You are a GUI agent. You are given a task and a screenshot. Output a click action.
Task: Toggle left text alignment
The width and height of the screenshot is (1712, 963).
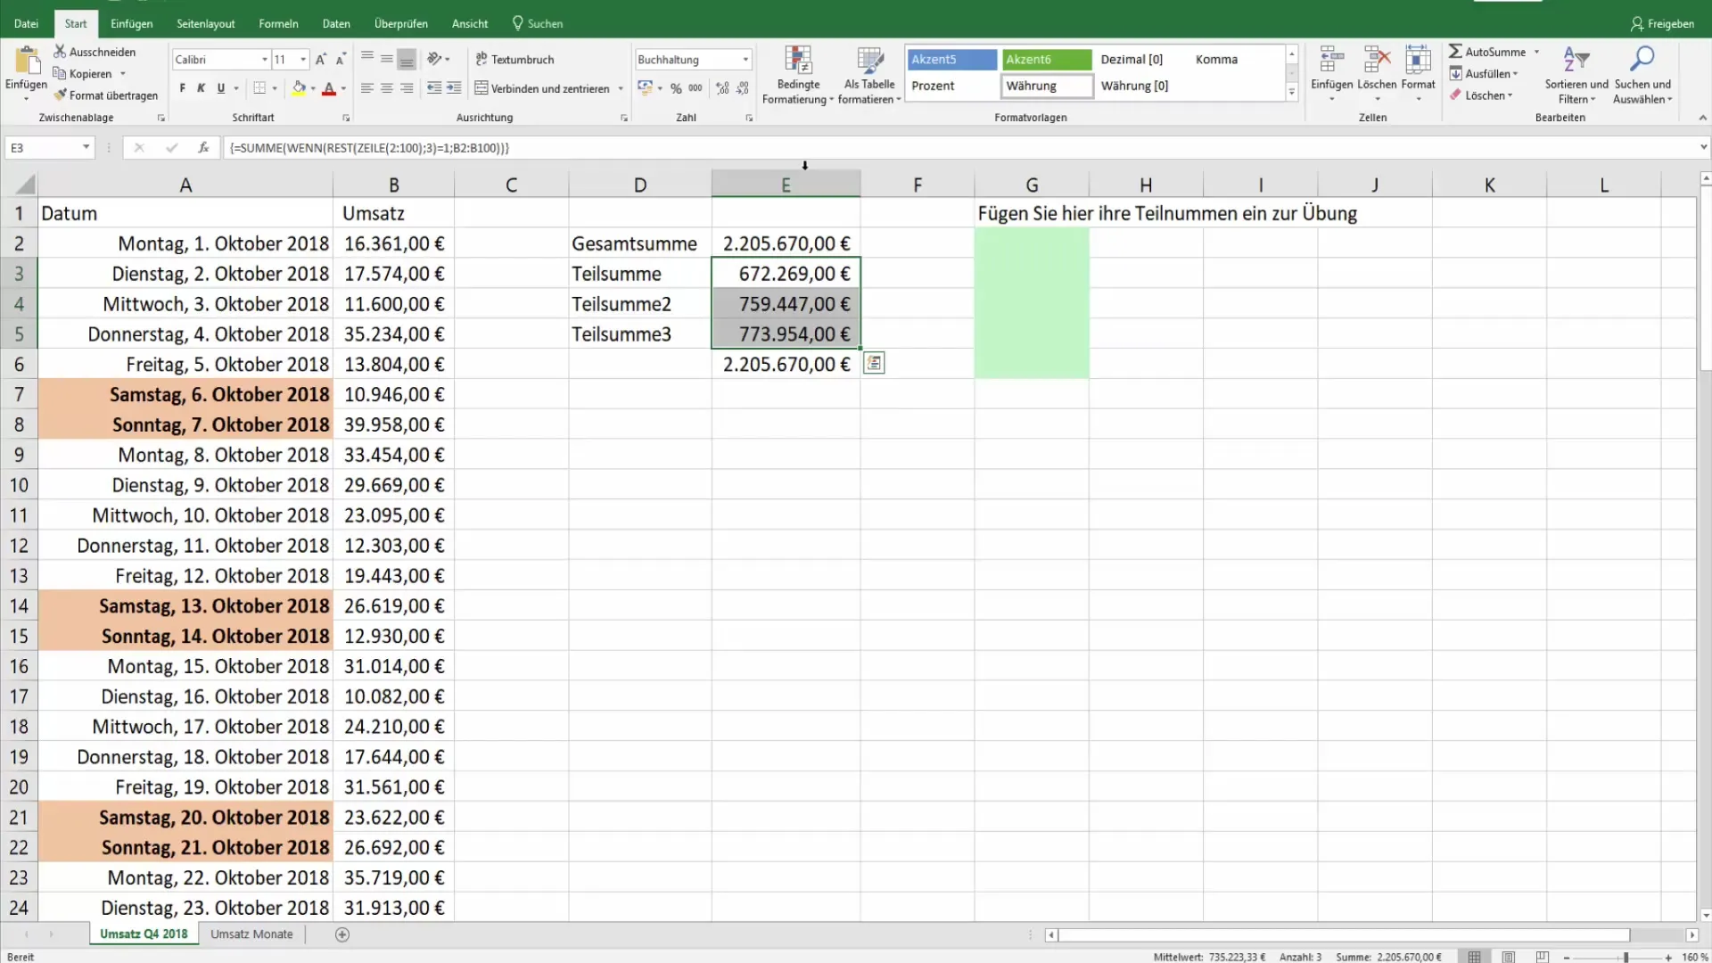(x=367, y=88)
